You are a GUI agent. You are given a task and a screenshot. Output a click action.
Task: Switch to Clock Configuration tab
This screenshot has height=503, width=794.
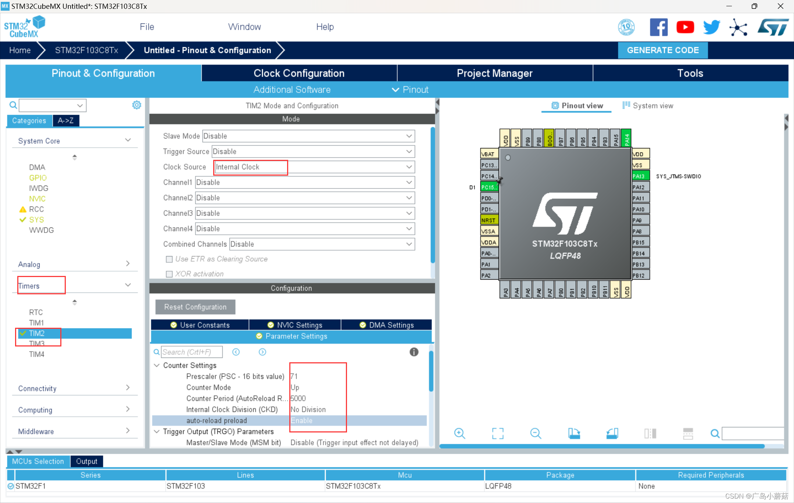point(299,73)
